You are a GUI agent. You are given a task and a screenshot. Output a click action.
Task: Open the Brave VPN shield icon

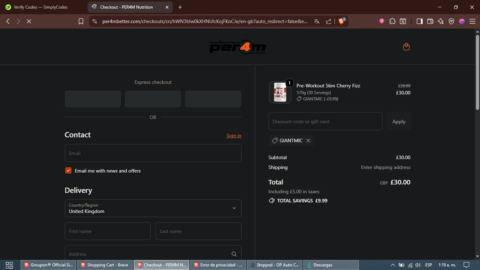point(451,21)
